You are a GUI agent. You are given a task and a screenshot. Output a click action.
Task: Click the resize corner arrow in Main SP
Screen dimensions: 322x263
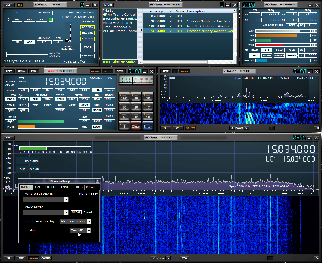coord(317,258)
